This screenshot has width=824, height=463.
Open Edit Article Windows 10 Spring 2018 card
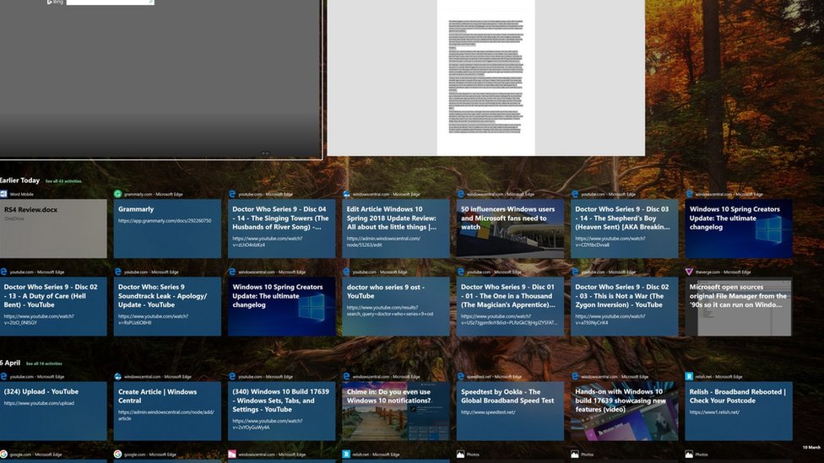396,229
